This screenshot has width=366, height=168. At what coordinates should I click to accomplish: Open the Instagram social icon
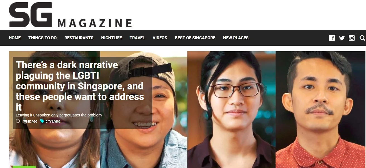tap(352, 38)
